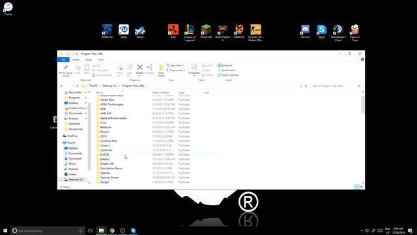Open the Popcorn Time desktop icon
The width and height of the screenshot is (417, 235).
pyautogui.click(x=354, y=33)
